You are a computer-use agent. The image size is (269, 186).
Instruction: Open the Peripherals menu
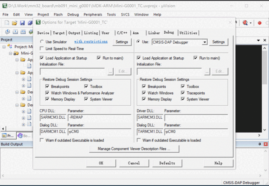coord(93,14)
